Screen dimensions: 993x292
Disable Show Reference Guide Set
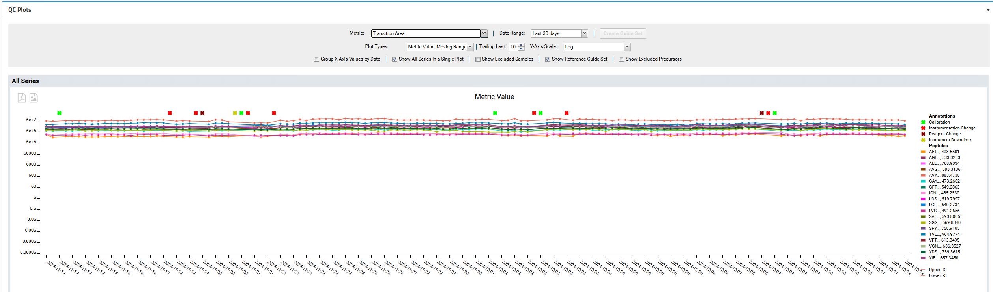(x=548, y=59)
